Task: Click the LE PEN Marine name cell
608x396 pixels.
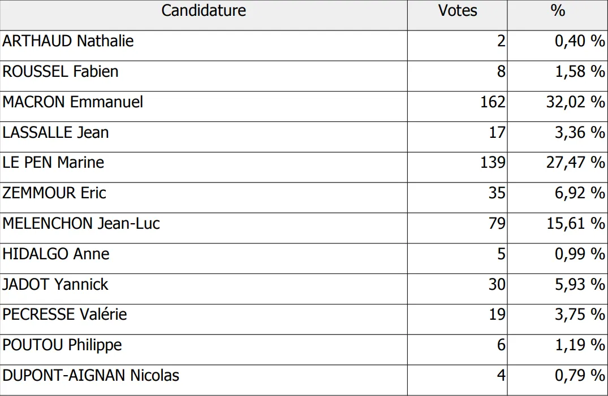Action: (54, 163)
